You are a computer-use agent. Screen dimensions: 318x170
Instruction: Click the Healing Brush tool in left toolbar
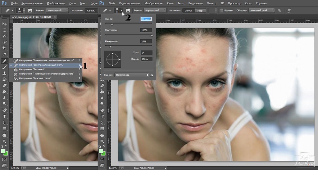(4, 61)
